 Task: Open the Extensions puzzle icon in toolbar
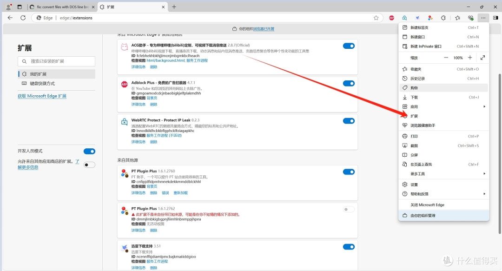[443, 18]
